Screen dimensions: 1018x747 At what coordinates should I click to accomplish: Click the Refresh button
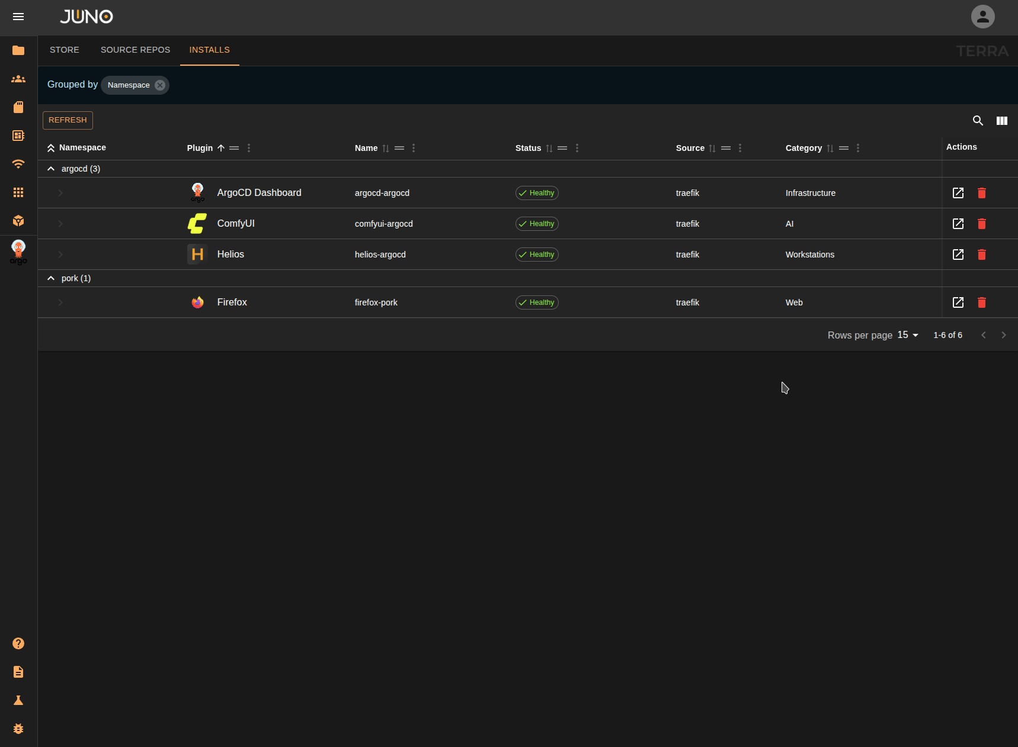click(68, 120)
